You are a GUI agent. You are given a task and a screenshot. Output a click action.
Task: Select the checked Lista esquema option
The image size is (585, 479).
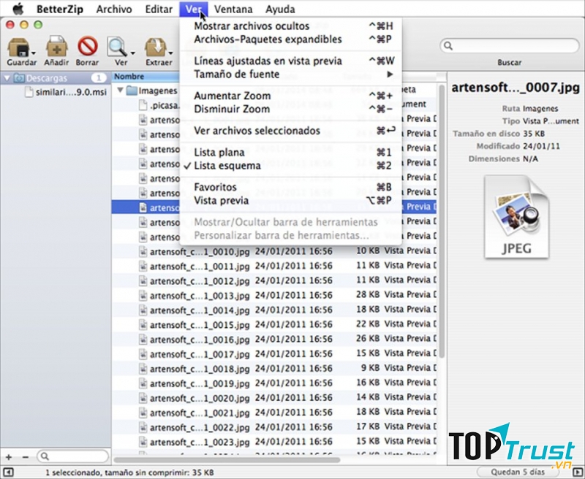click(290, 166)
